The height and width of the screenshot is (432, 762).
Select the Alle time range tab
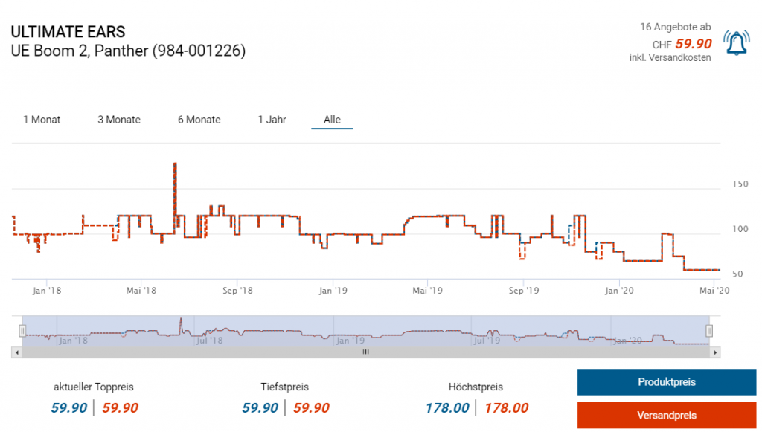coord(332,120)
